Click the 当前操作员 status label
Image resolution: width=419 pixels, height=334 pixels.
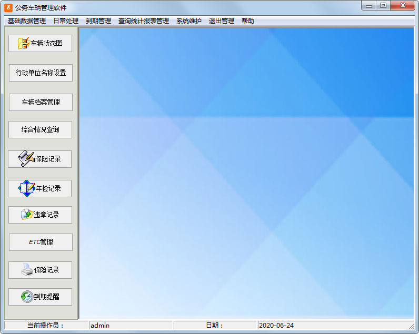pos(46,325)
